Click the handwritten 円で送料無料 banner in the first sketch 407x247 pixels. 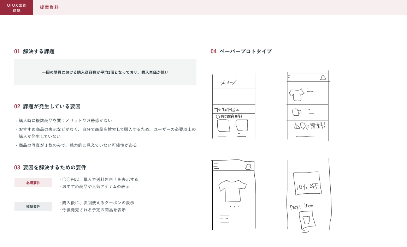tap(229, 116)
